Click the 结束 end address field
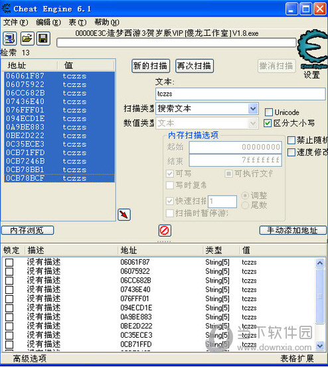The height and width of the screenshot is (367, 328). click(x=235, y=160)
